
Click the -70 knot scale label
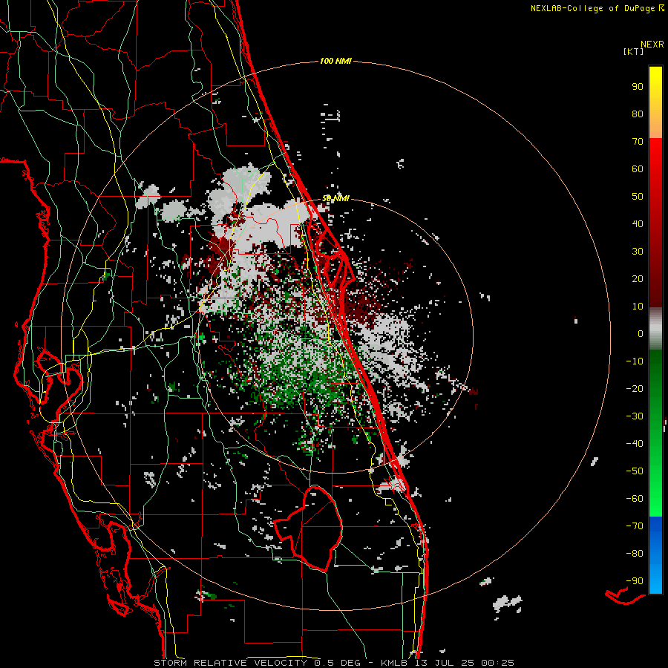coord(635,526)
